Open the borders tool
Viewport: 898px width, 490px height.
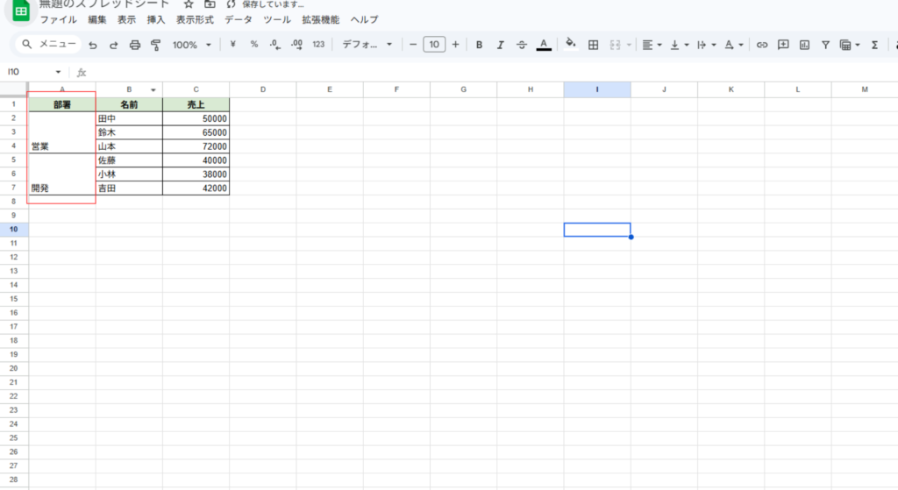[x=593, y=45]
